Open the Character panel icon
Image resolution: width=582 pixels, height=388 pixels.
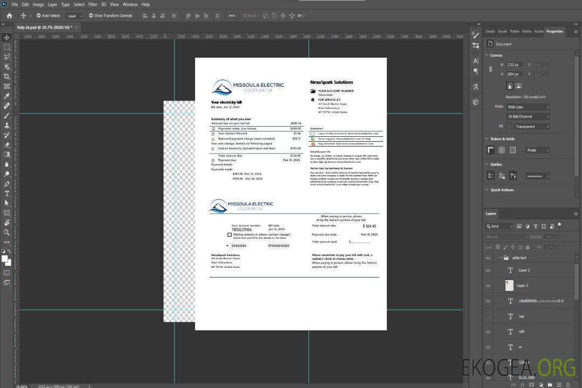pyautogui.click(x=476, y=61)
